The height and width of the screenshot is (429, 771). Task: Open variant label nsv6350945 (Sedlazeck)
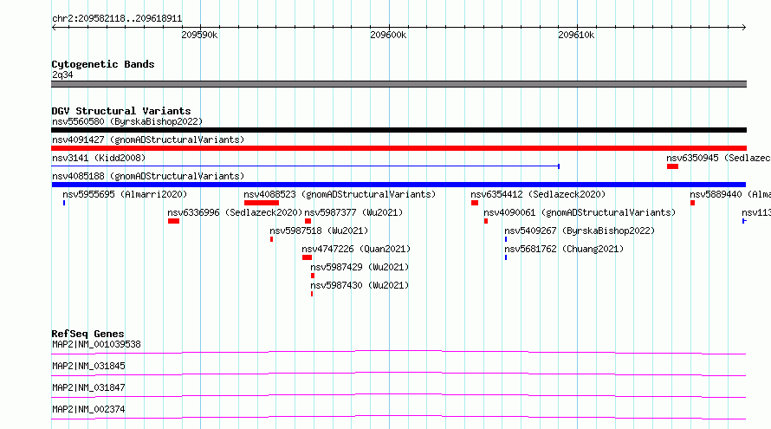point(718,158)
